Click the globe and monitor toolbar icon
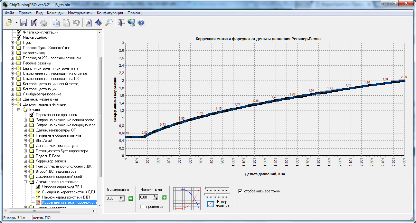 pyautogui.click(x=131, y=23)
